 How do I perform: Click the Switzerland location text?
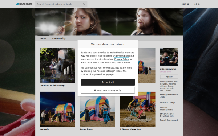point(165,71)
